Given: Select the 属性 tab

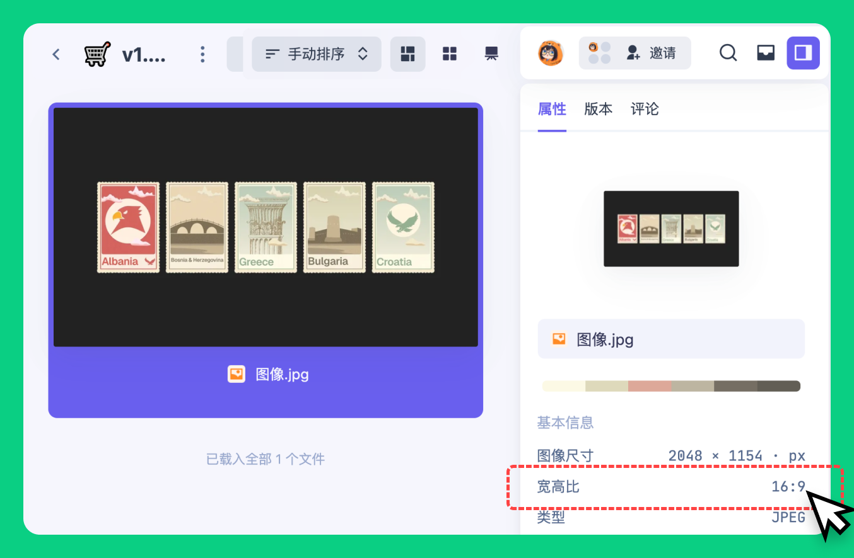Looking at the screenshot, I should coord(552,109).
